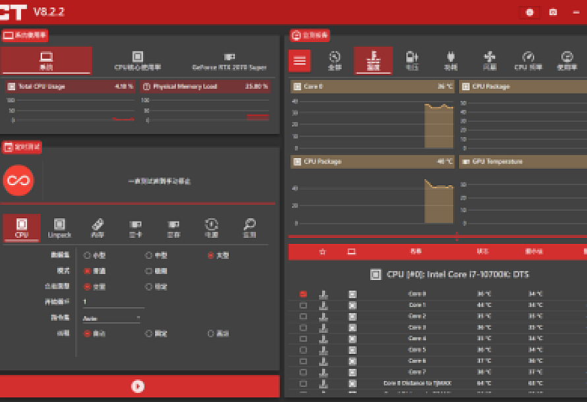Switch to the GeForce RTX 2070 Super tab
The image size is (587, 402).
click(230, 61)
